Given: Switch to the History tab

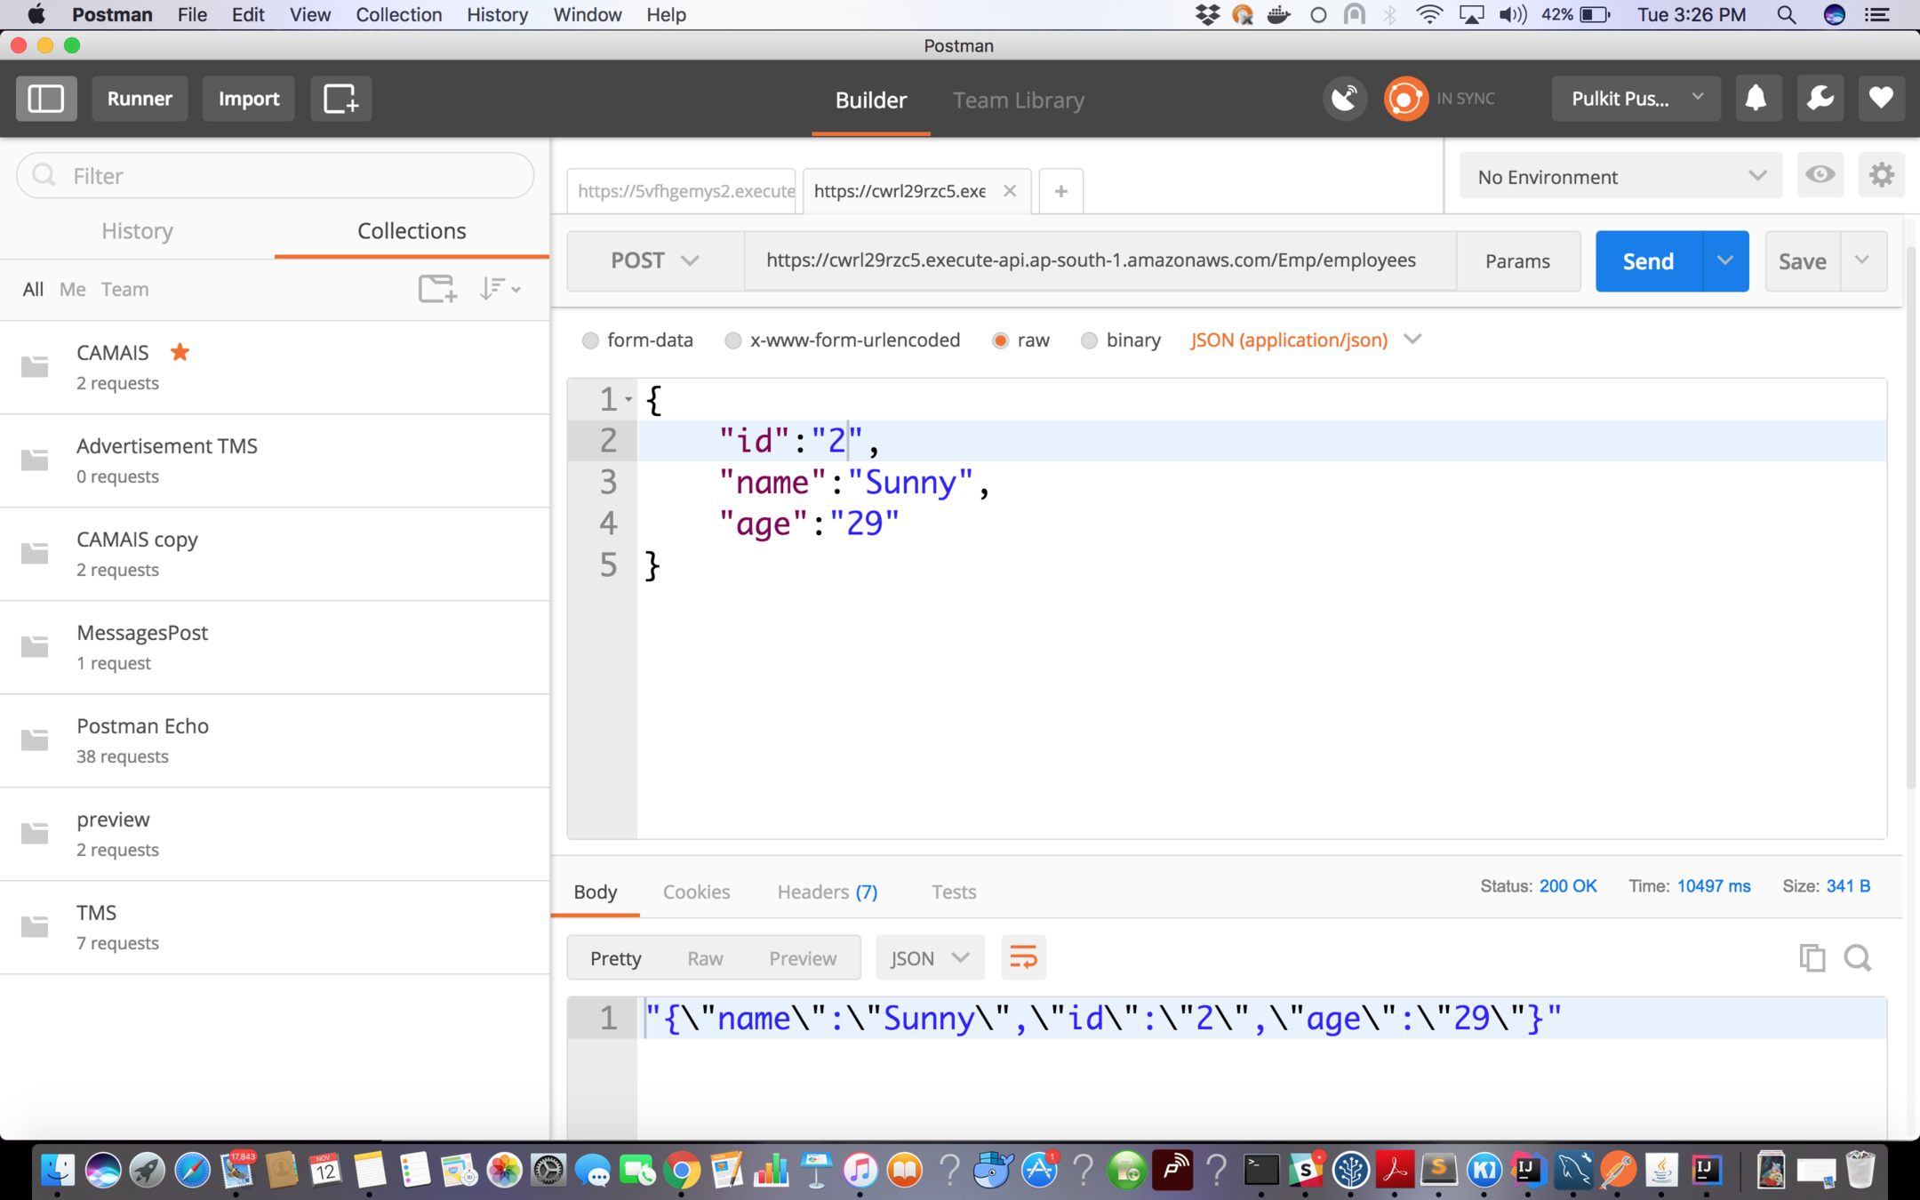Looking at the screenshot, I should tap(137, 231).
